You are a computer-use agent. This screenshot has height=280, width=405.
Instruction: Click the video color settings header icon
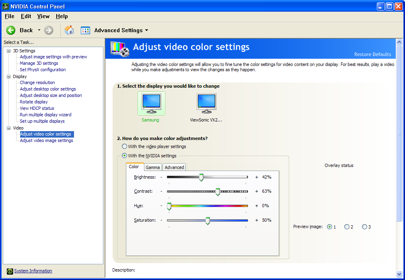tap(119, 49)
